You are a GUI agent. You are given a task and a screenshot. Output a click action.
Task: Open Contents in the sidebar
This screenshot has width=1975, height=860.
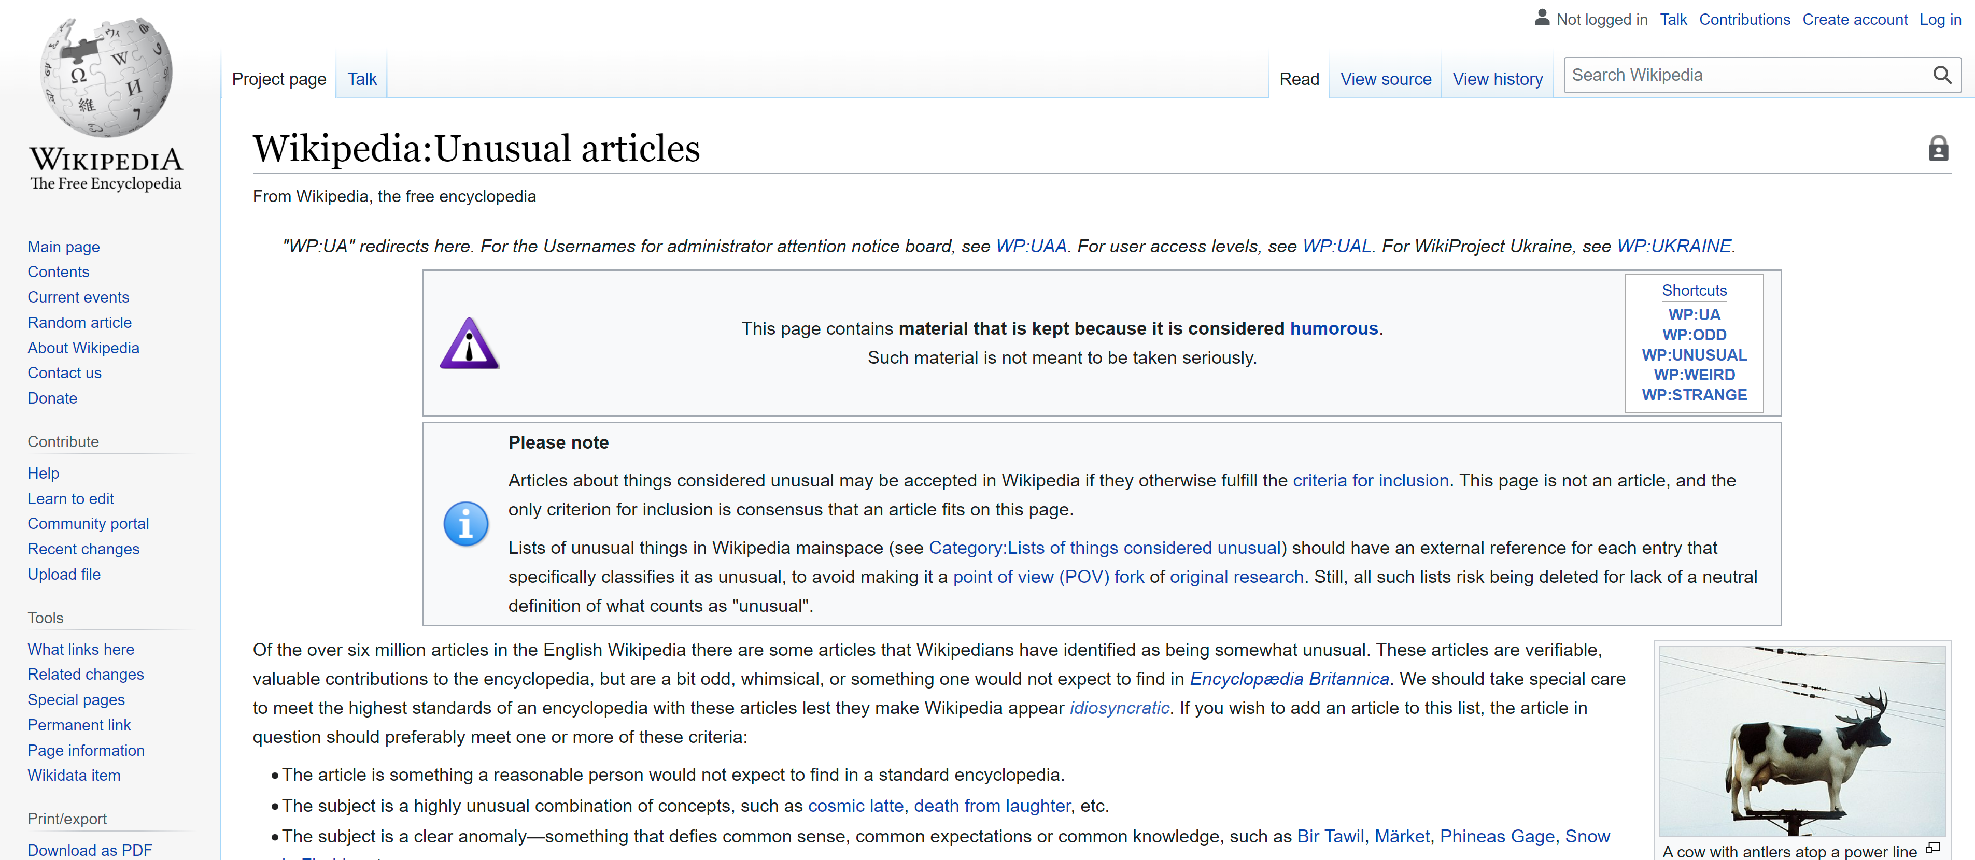[x=58, y=272]
